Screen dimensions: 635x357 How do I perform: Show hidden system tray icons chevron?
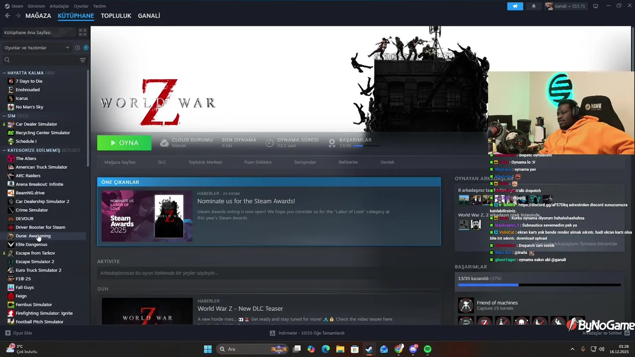pos(572,349)
